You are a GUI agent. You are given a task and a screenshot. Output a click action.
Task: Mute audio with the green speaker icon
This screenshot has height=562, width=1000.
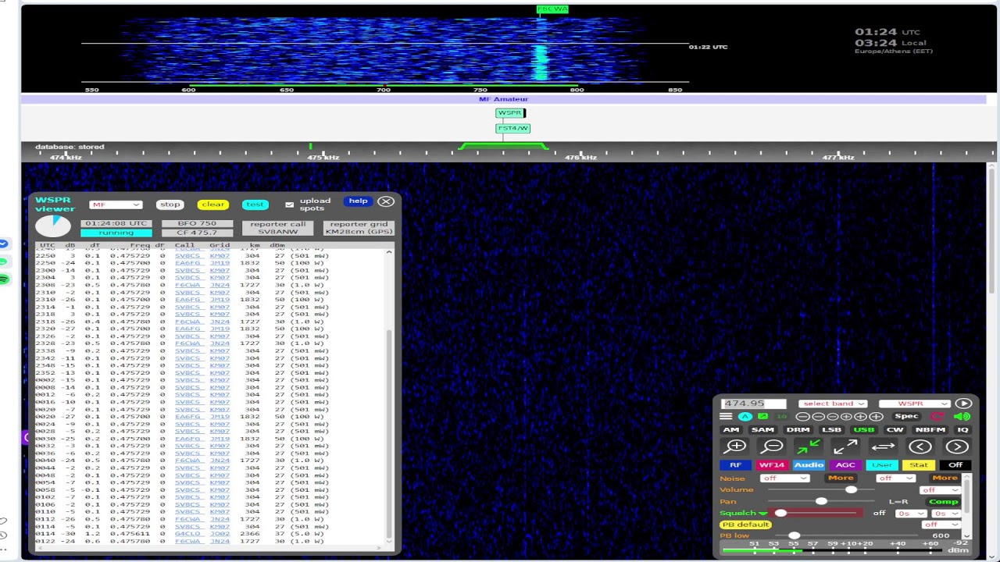click(x=962, y=416)
